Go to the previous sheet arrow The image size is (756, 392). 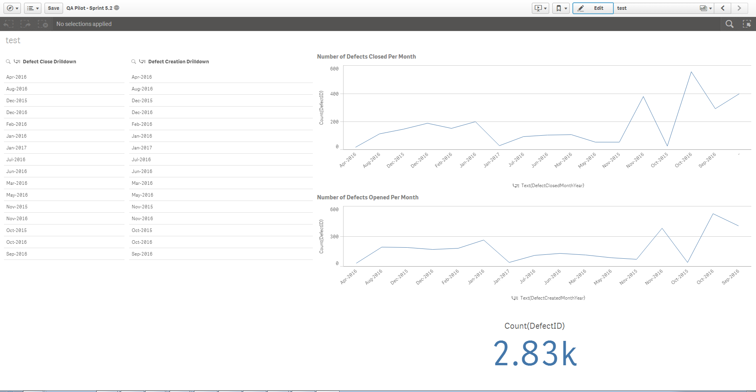(723, 8)
